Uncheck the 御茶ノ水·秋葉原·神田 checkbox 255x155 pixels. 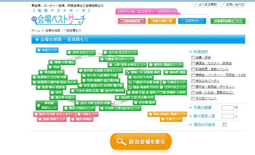pos(128,72)
